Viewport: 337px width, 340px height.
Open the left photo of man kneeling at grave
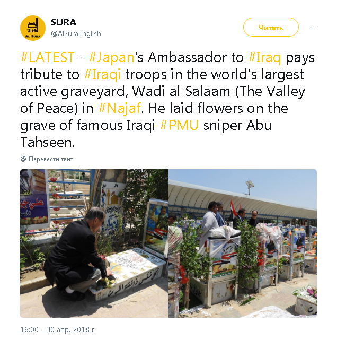point(94,243)
